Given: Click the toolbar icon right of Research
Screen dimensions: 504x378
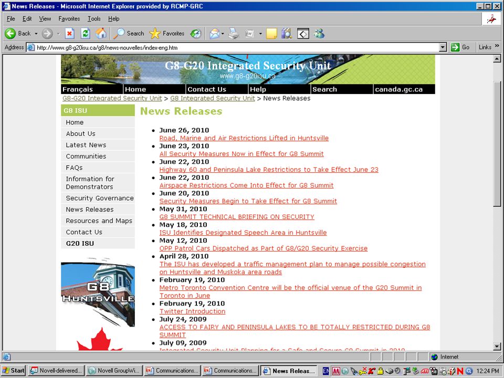Looking at the screenshot, I should click(x=303, y=34).
